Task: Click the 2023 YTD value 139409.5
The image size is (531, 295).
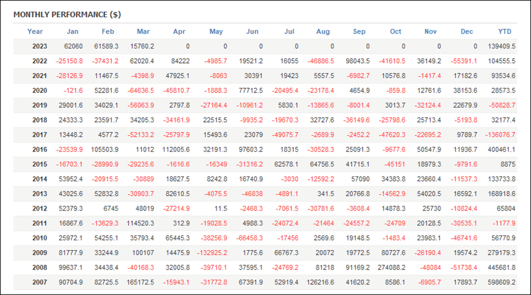Action: tap(501, 47)
